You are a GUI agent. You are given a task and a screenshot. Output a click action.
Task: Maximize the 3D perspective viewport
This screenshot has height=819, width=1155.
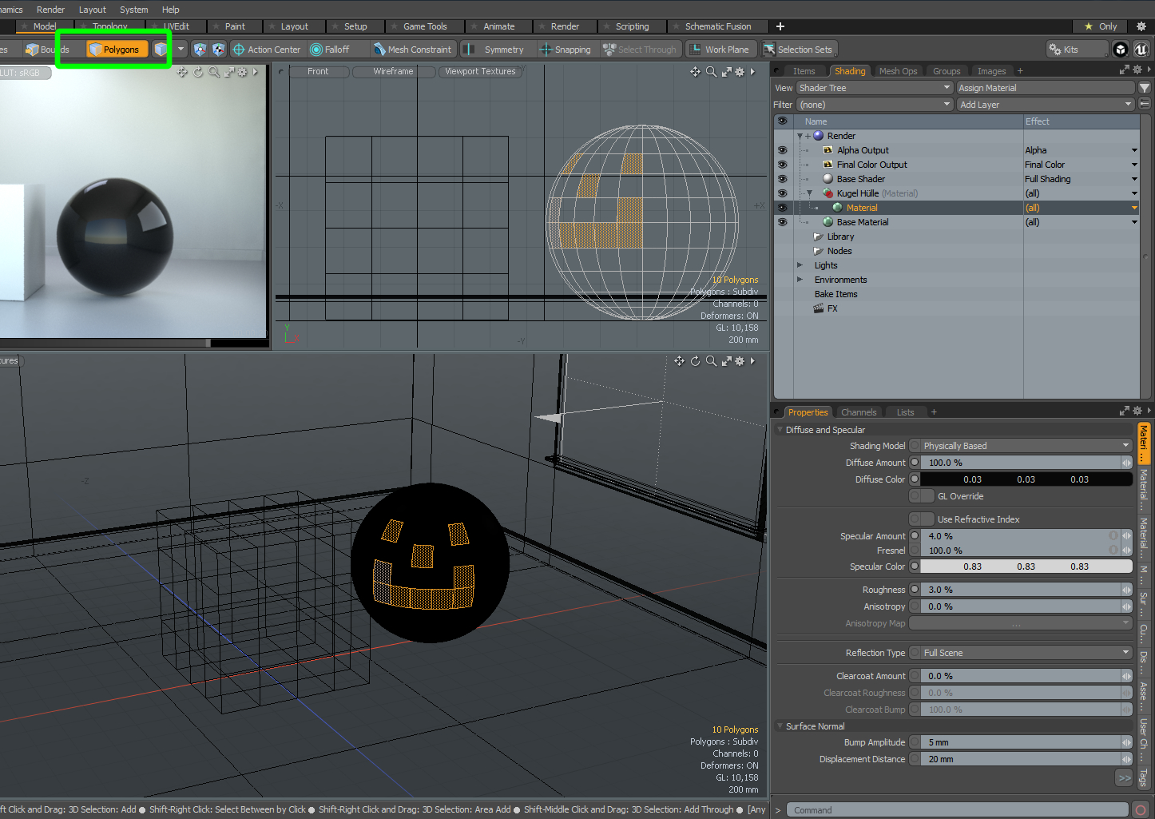pyautogui.click(x=726, y=361)
